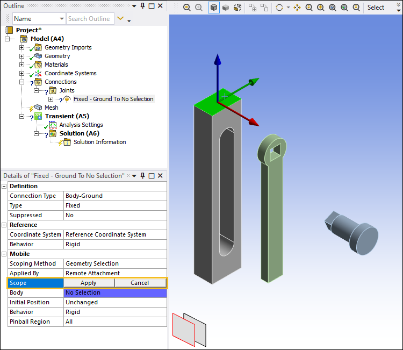Activate the Pan tool icon
This screenshot has width=403, height=350.
click(x=297, y=8)
